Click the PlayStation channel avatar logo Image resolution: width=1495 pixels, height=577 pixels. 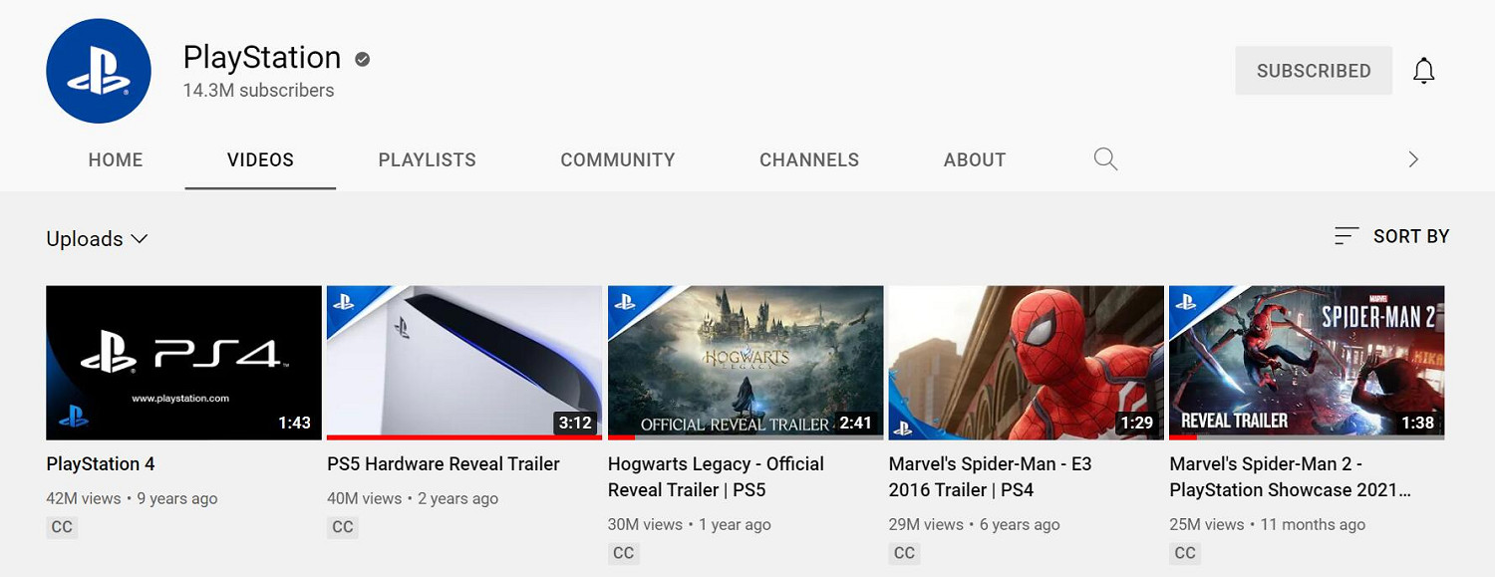point(99,71)
